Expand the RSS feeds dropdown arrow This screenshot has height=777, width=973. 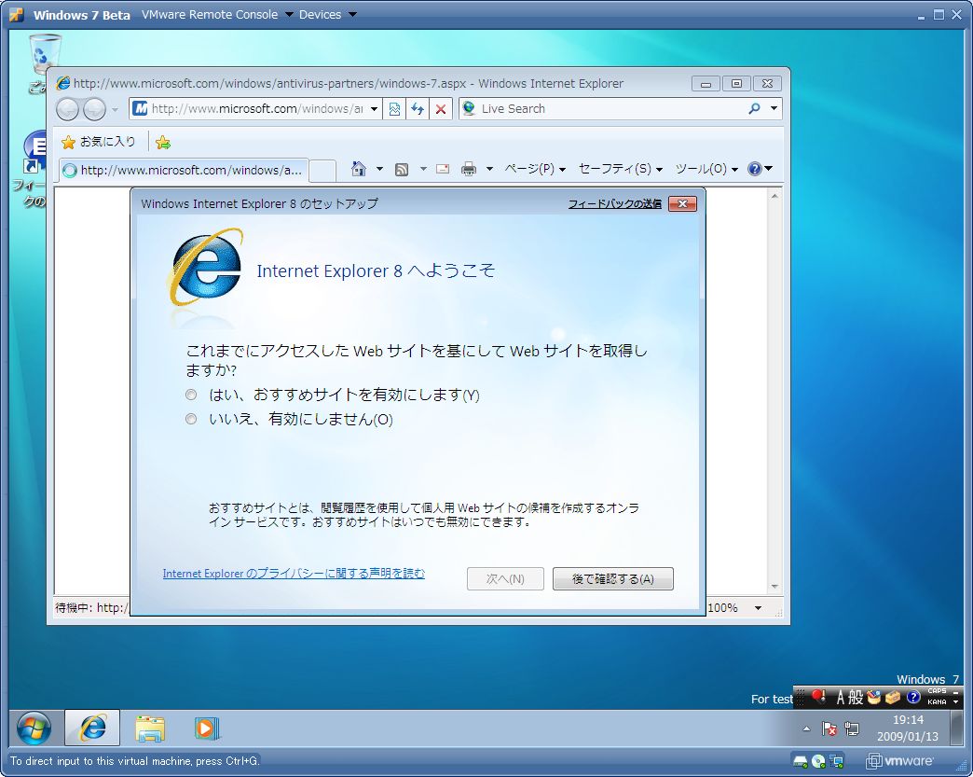(x=423, y=169)
